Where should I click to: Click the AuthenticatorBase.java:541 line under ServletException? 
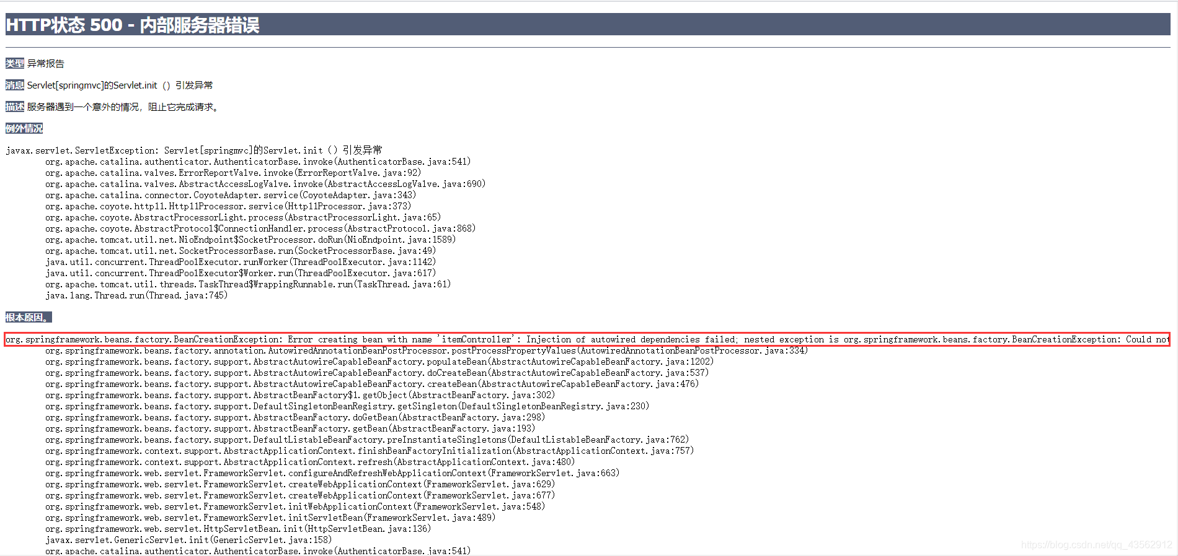click(x=258, y=162)
